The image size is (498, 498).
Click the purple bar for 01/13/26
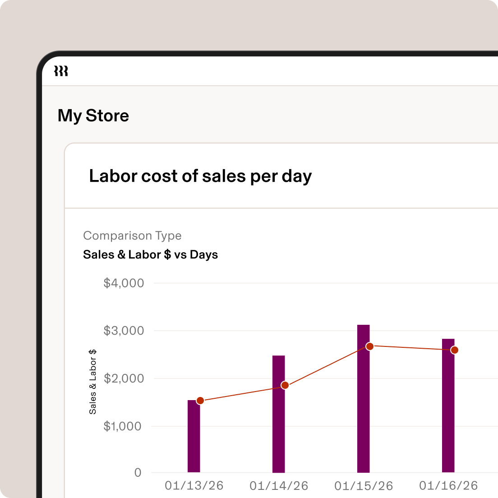point(194,435)
